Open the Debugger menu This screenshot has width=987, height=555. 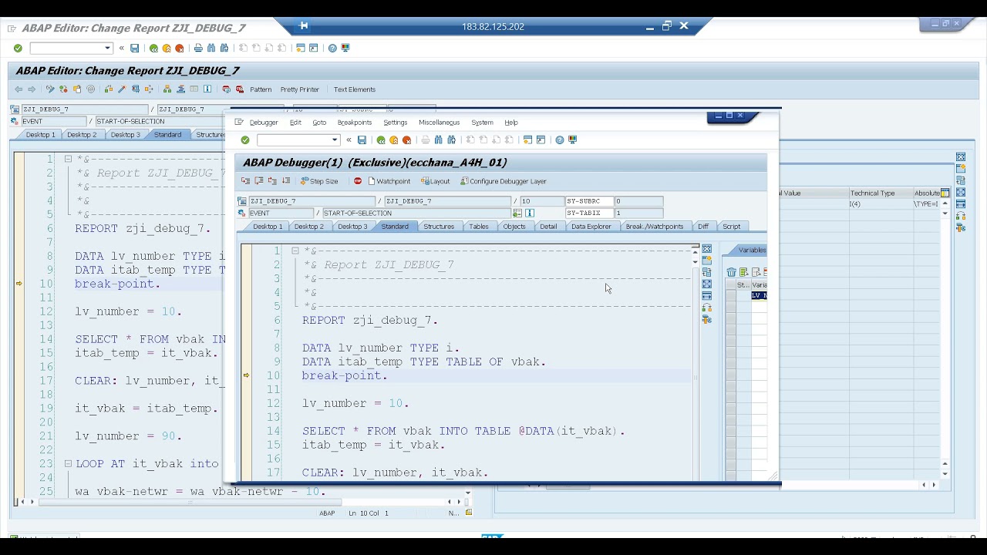(263, 123)
